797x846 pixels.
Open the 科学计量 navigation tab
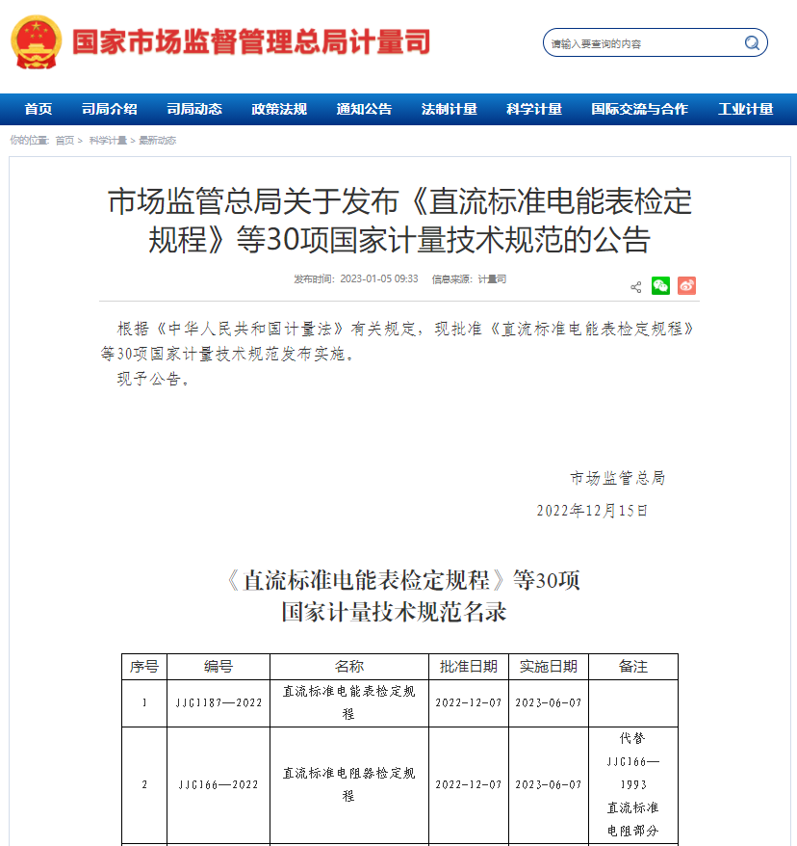(x=534, y=109)
